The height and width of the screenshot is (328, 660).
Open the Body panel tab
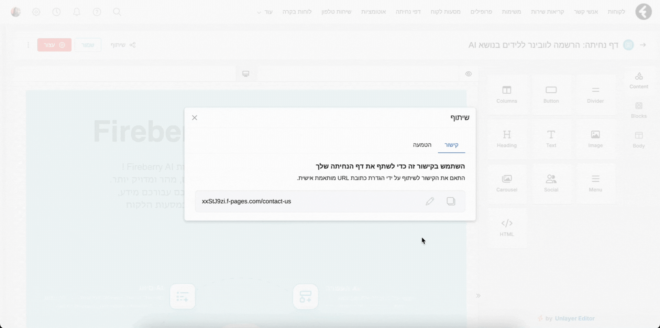pyautogui.click(x=639, y=140)
